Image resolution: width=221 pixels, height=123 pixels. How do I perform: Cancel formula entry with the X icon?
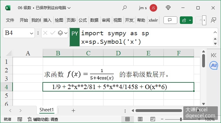point(45,33)
